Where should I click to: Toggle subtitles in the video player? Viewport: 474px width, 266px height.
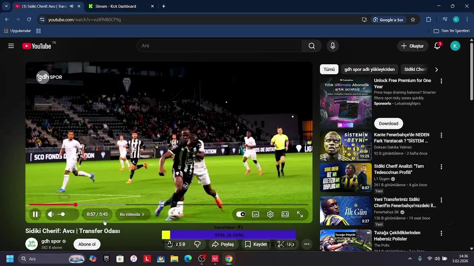click(x=256, y=214)
